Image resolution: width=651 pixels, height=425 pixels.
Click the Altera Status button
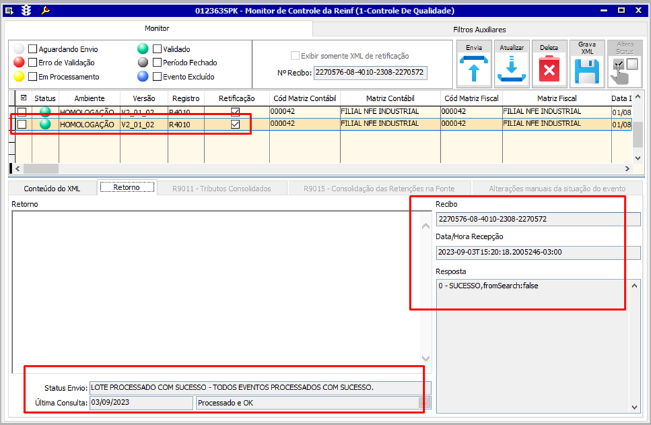pos(625,64)
